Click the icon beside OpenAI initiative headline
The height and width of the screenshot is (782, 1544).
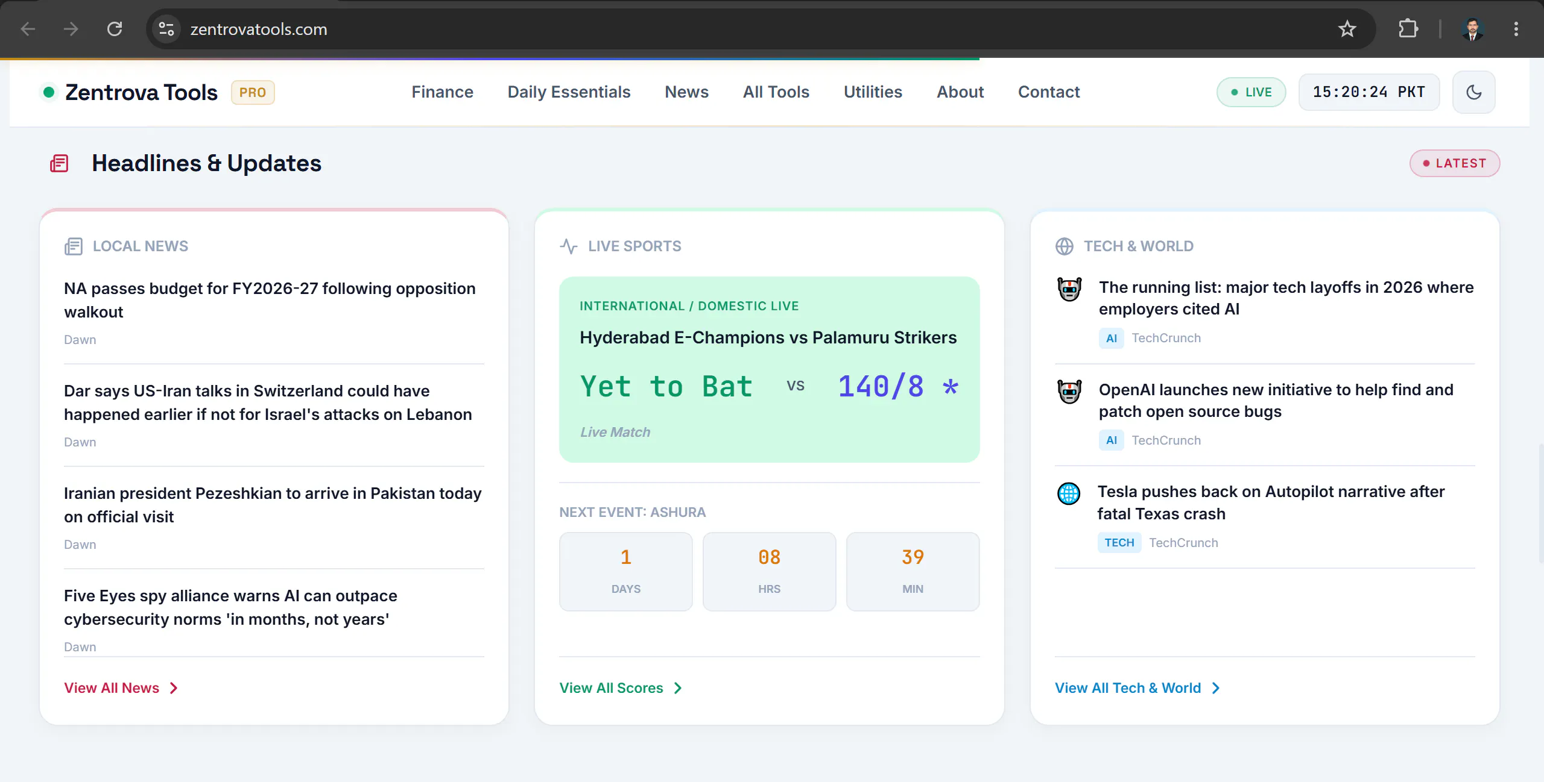click(1070, 392)
